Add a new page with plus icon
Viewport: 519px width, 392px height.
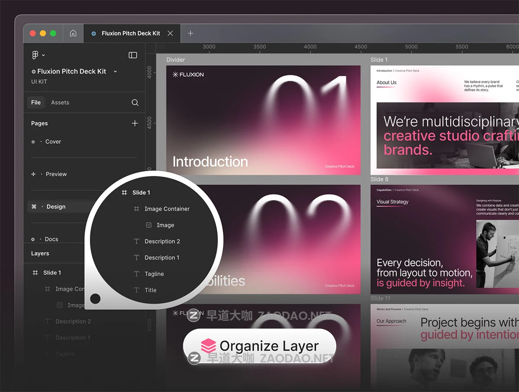click(135, 123)
